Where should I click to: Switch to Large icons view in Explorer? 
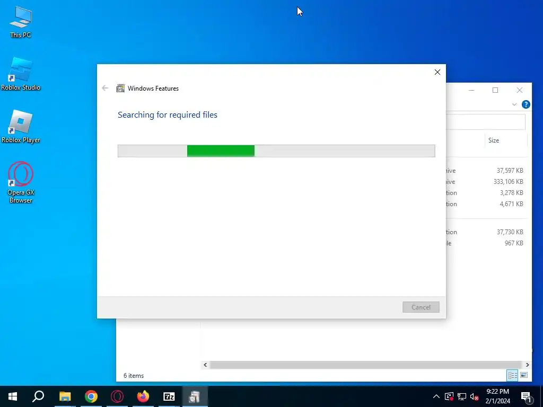(x=524, y=375)
